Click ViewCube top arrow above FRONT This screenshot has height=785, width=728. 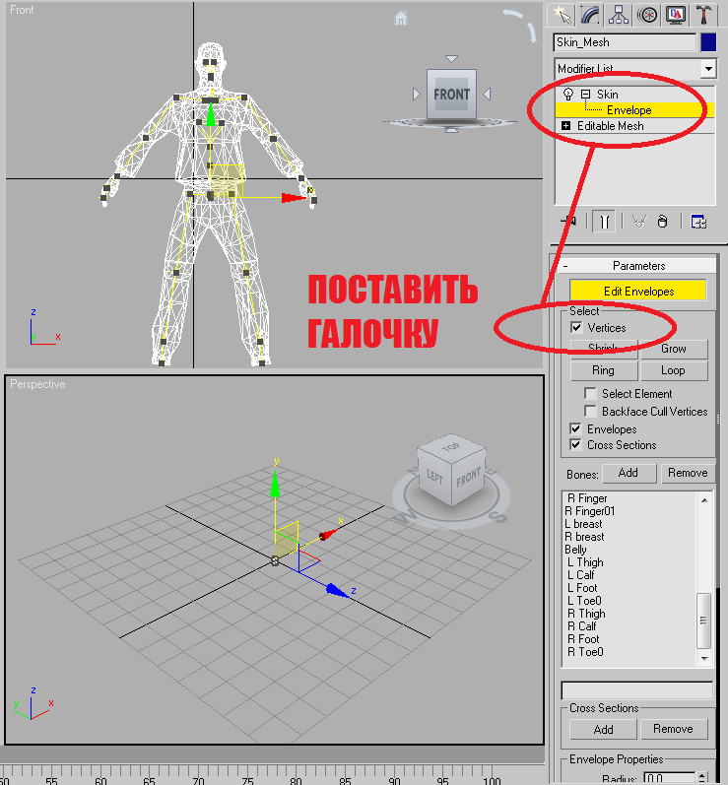[x=451, y=58]
